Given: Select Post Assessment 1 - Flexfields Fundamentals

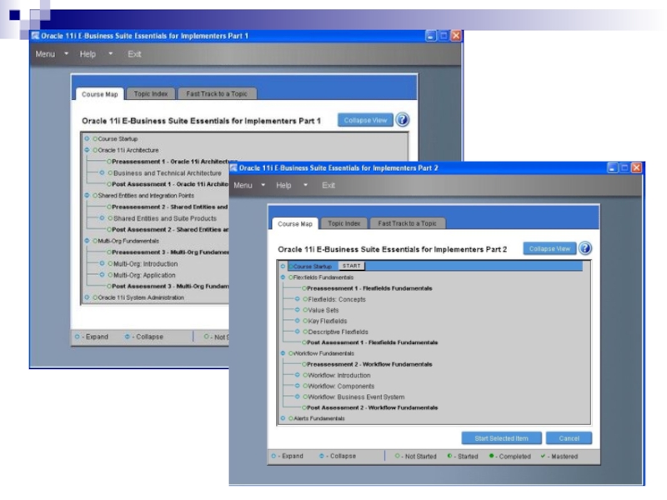Looking at the screenshot, I should (372, 342).
